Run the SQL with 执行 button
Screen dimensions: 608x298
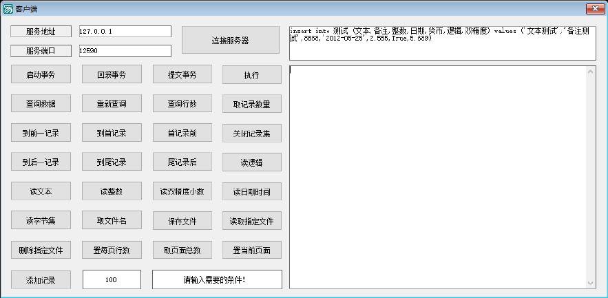pyautogui.click(x=251, y=75)
